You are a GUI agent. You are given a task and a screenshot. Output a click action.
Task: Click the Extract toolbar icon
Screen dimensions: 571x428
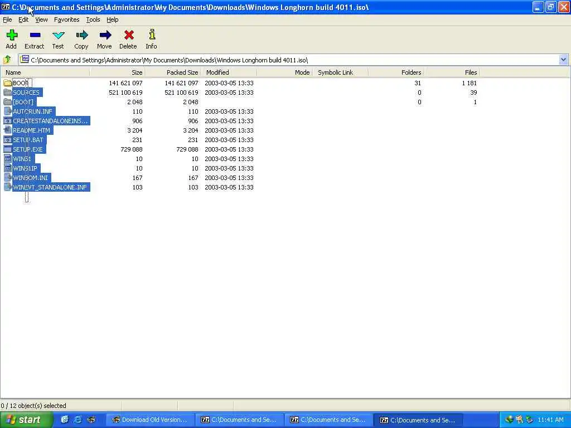pyautogui.click(x=35, y=35)
